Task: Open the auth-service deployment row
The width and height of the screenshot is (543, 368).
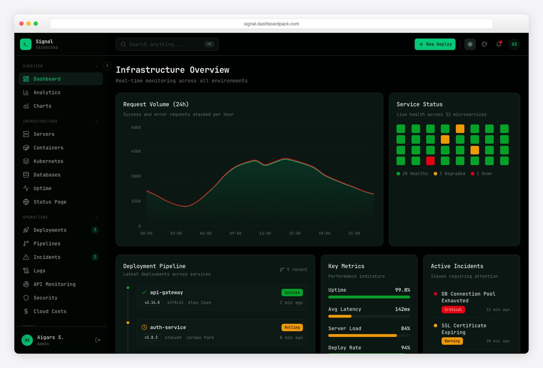Action: [x=222, y=332]
